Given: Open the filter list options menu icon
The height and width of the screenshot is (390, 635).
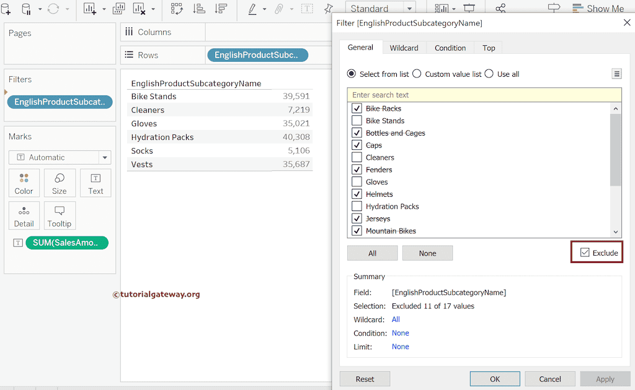Looking at the screenshot, I should 616,74.
